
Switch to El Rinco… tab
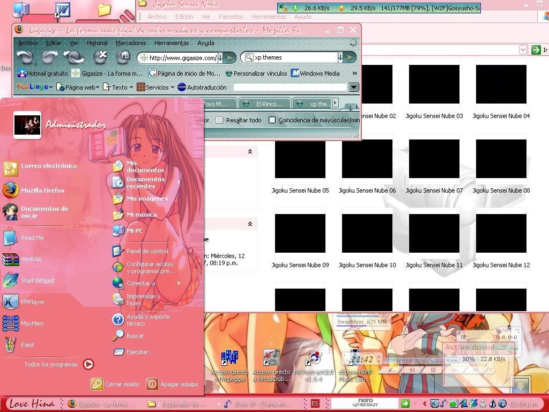265,104
